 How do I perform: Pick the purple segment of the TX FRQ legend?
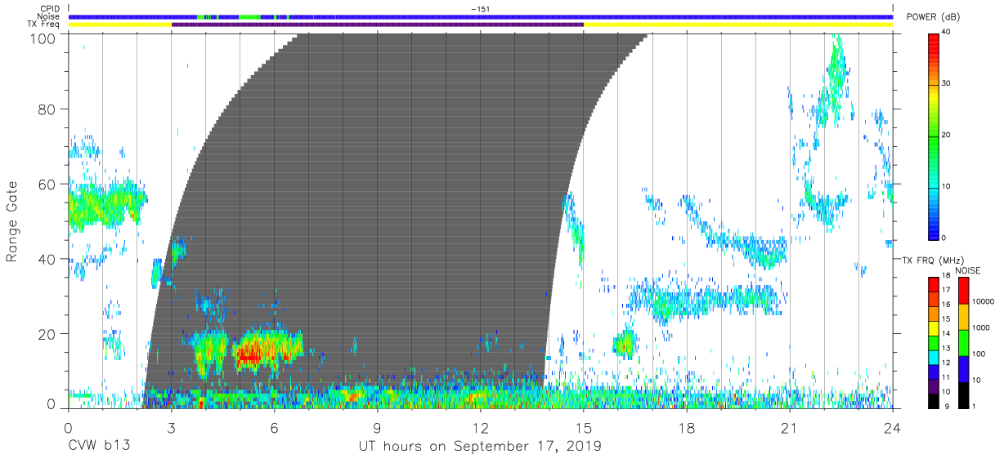(933, 387)
